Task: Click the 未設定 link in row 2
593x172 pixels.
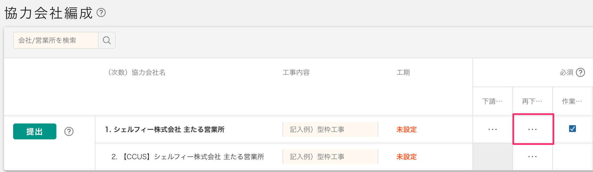Action: pos(406,157)
